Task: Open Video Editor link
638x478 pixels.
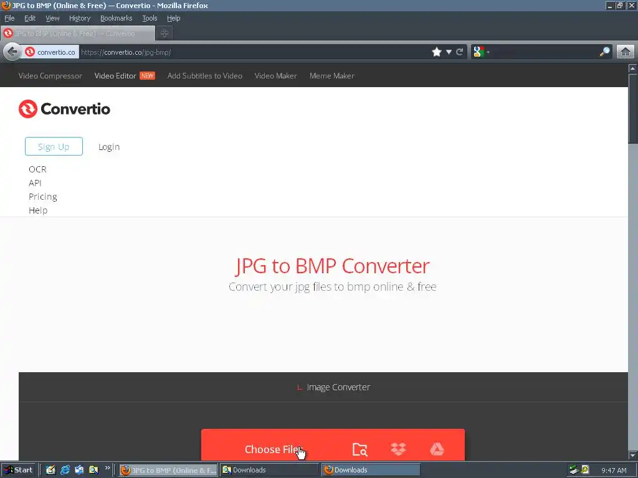Action: click(x=115, y=75)
